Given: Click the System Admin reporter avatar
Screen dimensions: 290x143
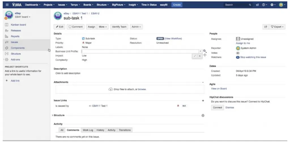Looking at the screenshot, I should click(238, 48).
